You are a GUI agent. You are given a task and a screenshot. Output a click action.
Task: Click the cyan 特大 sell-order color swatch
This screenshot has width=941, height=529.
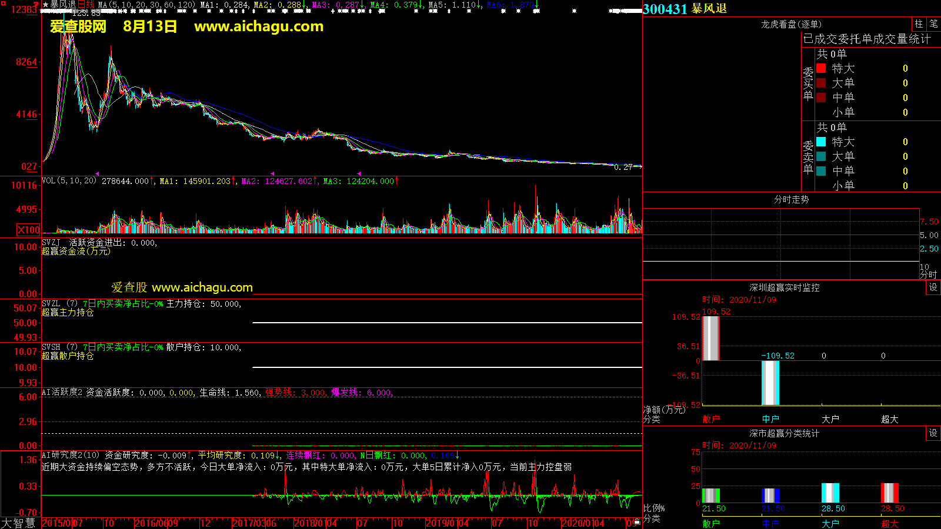pos(821,142)
